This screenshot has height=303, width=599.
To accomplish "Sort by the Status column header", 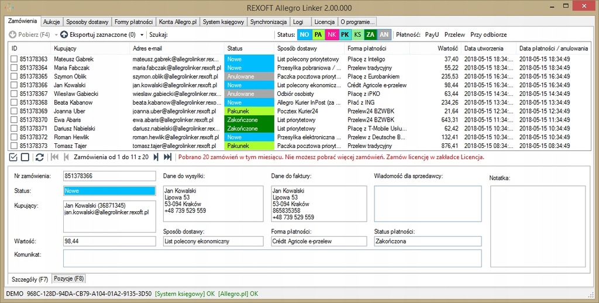I will (249, 49).
